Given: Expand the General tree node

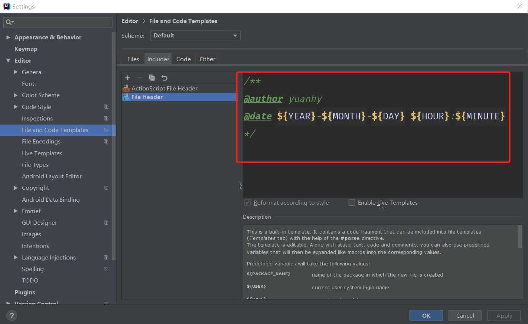Looking at the screenshot, I should point(16,72).
